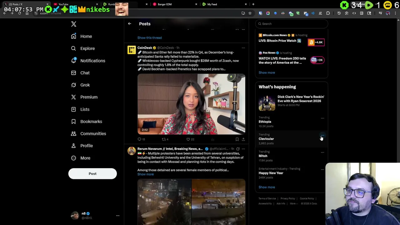Click the Grok icon in sidebar
The height and width of the screenshot is (225, 400).
(x=73, y=85)
